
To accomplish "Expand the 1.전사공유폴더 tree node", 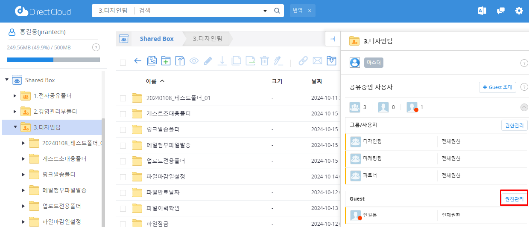I will (x=15, y=96).
